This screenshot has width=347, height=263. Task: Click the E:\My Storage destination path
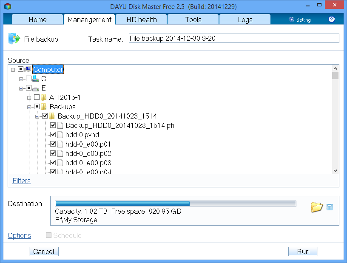pos(76,220)
